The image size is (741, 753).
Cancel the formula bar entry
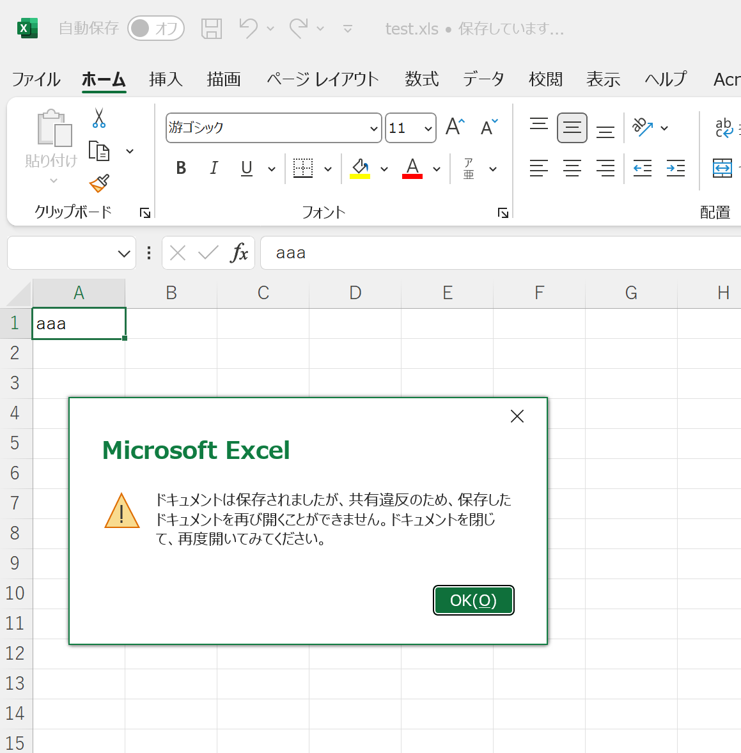178,252
